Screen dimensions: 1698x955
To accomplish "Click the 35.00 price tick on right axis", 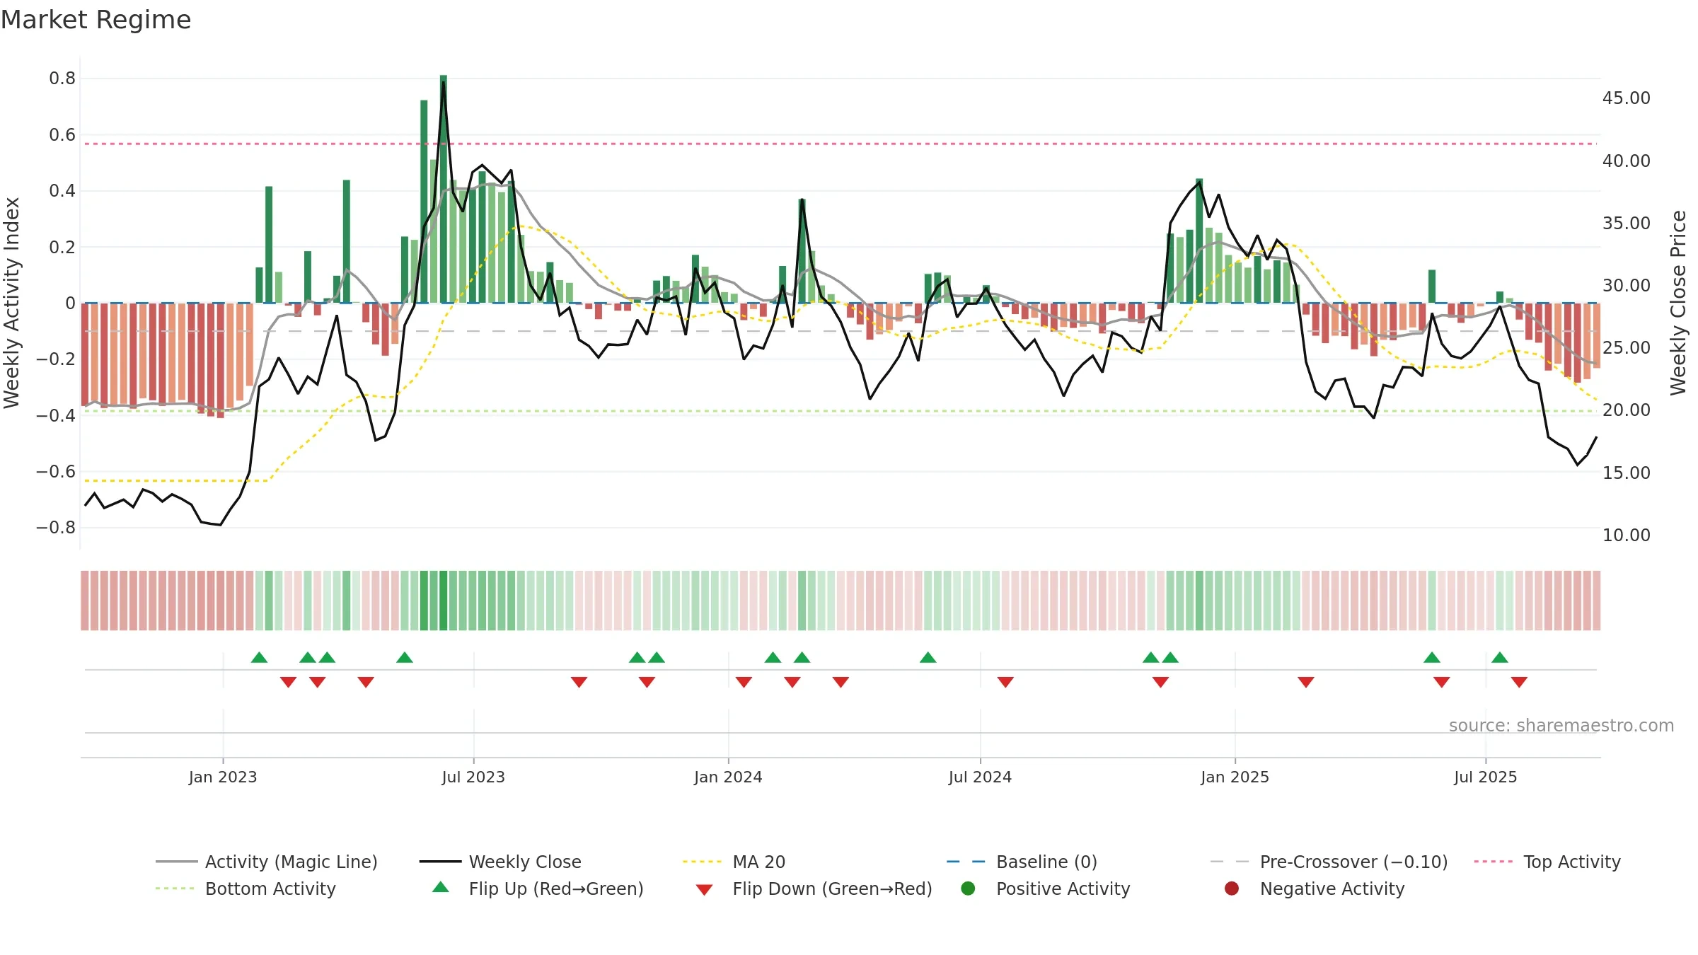I will (x=1627, y=224).
